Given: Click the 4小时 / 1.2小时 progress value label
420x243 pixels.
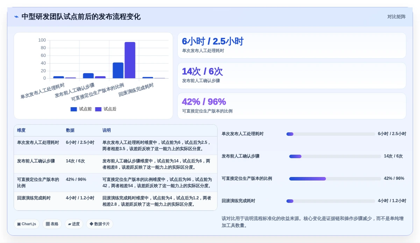Looking at the screenshot, I should pos(392,201).
